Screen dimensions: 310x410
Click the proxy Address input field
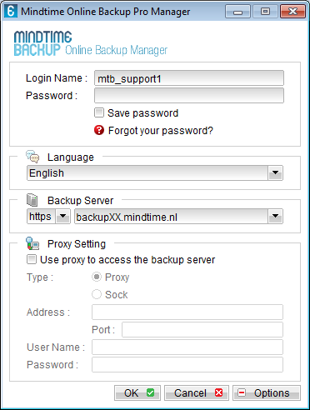[187, 312]
